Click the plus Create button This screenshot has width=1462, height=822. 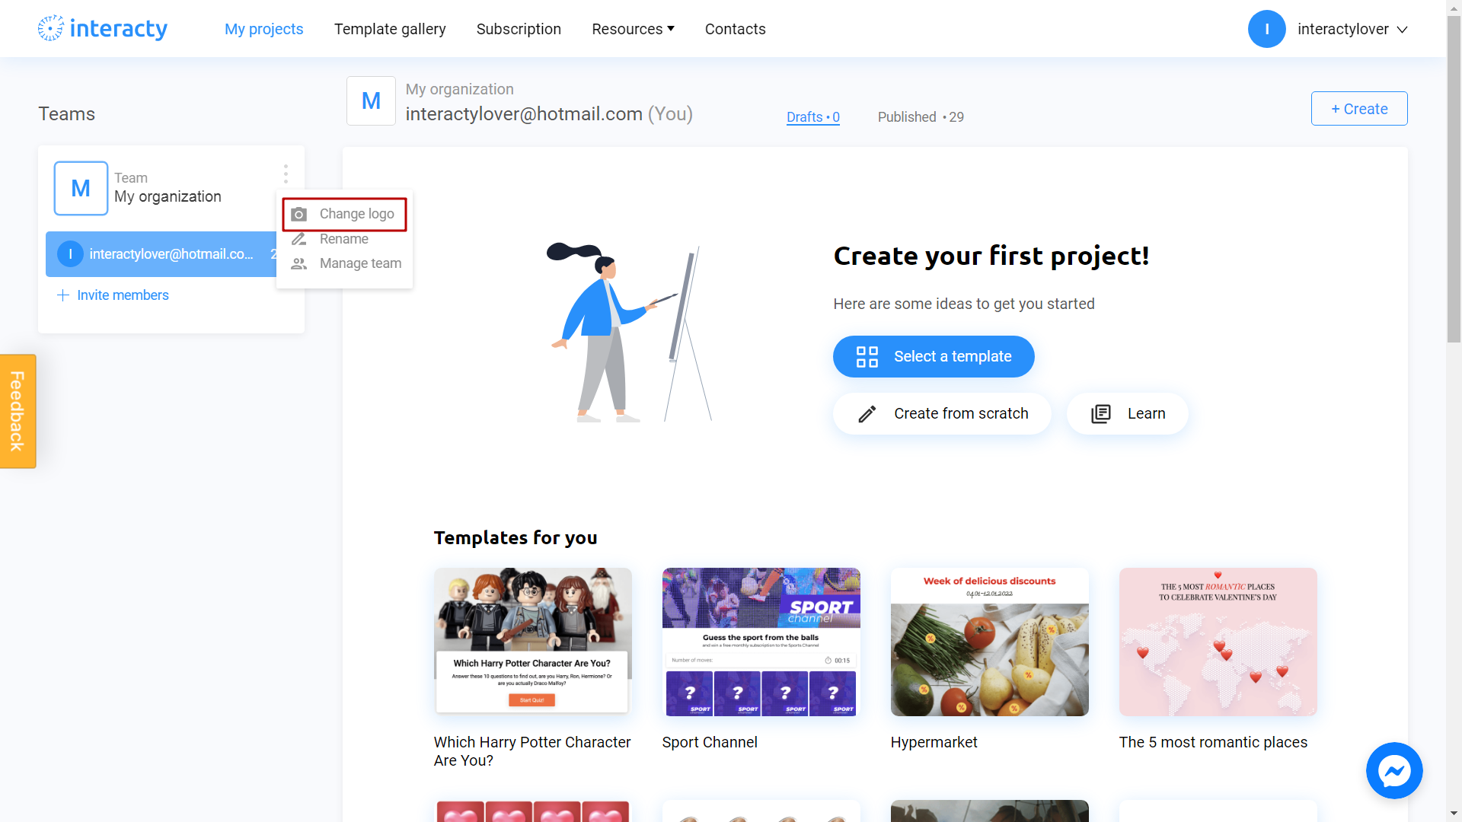tap(1359, 107)
